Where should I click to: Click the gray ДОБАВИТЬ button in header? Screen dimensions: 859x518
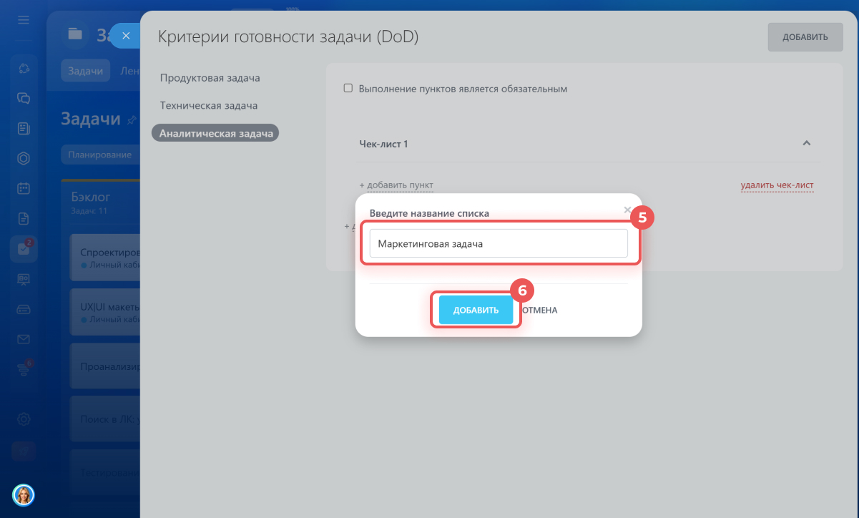click(805, 37)
